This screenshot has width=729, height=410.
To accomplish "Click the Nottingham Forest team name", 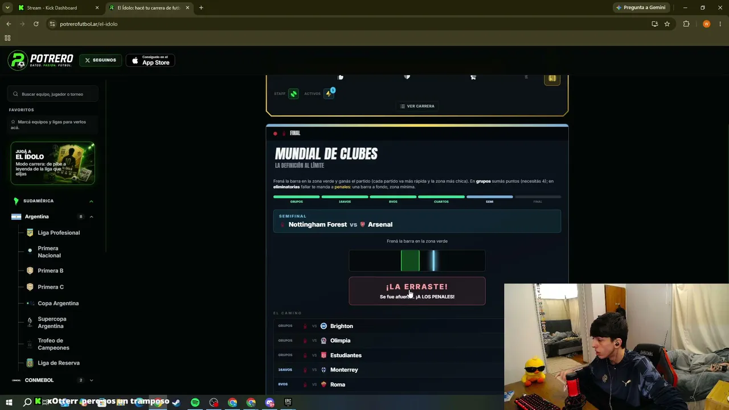I will 317,224.
